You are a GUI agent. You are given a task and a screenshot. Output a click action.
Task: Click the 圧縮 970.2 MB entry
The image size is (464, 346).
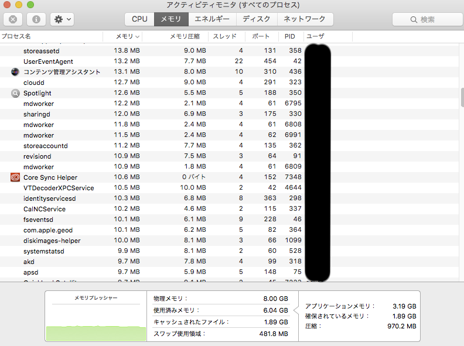(x=361, y=326)
